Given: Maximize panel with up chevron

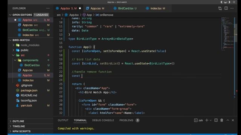Looking at the screenshot, I should [x=228, y=120].
